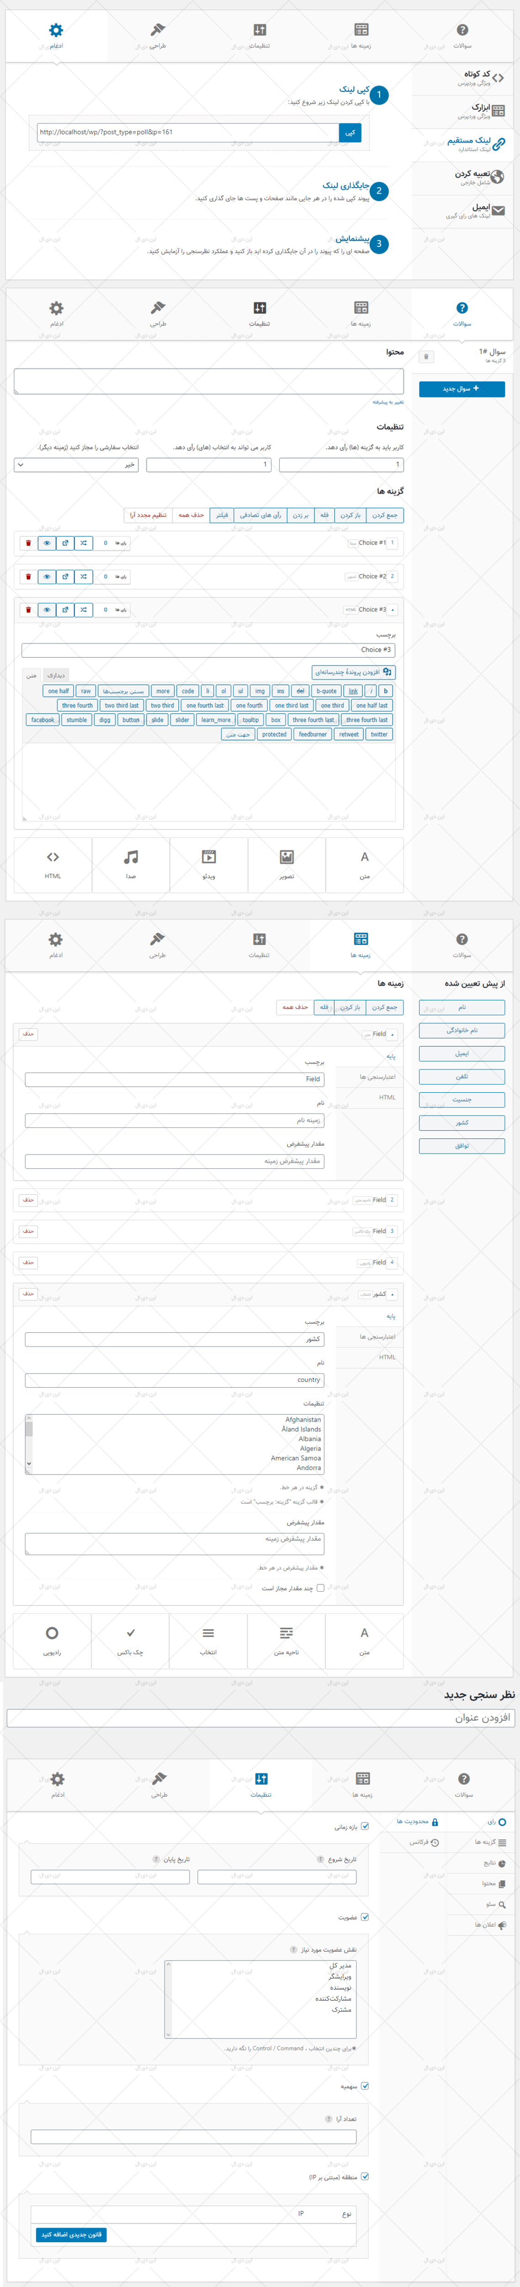This screenshot has height=2287, width=520.
Task: Click the سوال جدید new question button
Action: (462, 389)
